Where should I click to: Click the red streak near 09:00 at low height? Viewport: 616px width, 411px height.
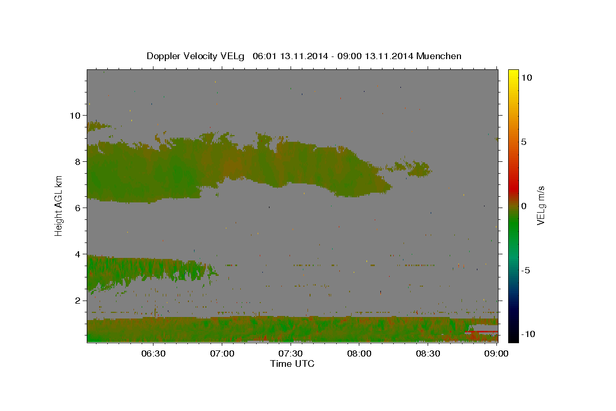click(480, 332)
